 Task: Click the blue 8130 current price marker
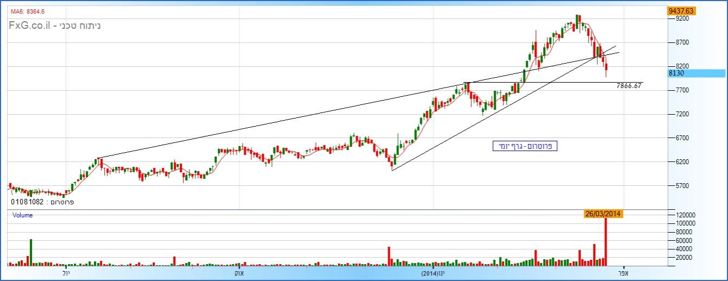(x=697, y=73)
